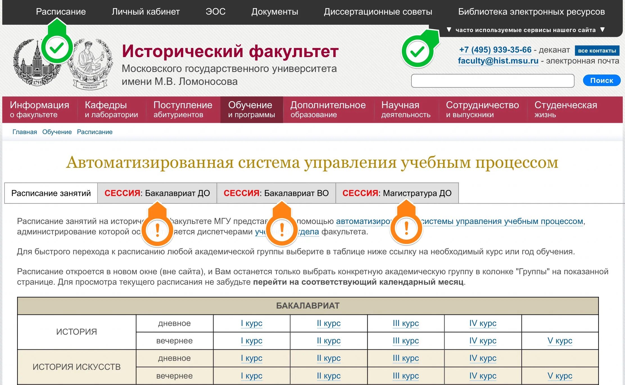The height and width of the screenshot is (385, 625).
Task: Click Исторический факультет site title
Action: 230,51
